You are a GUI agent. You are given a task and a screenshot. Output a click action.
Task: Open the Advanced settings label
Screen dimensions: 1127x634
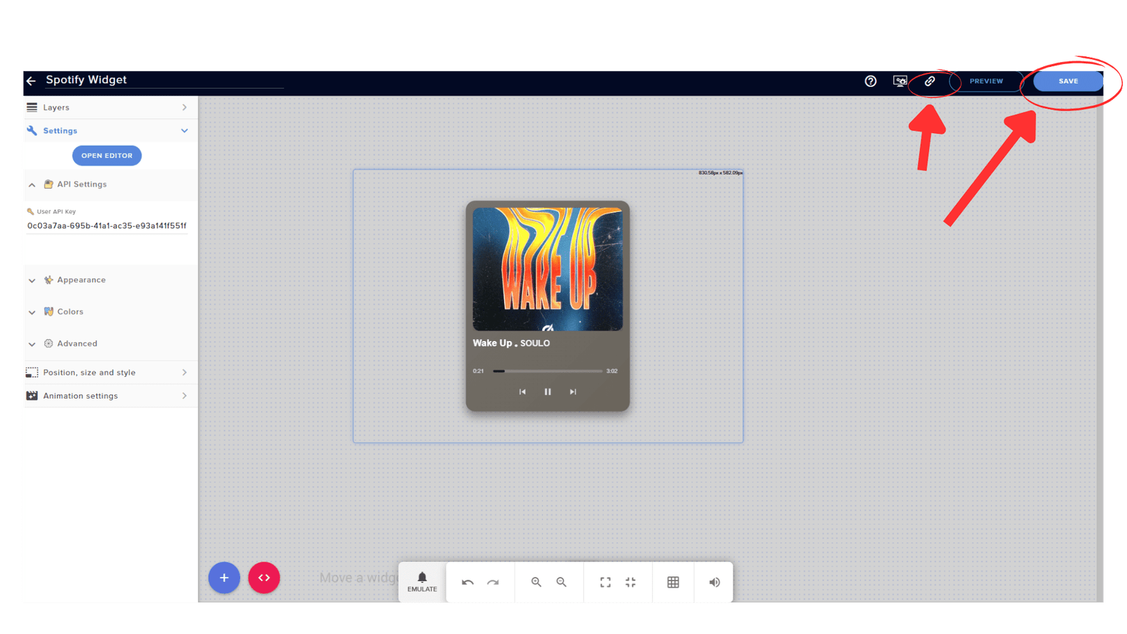pos(77,344)
